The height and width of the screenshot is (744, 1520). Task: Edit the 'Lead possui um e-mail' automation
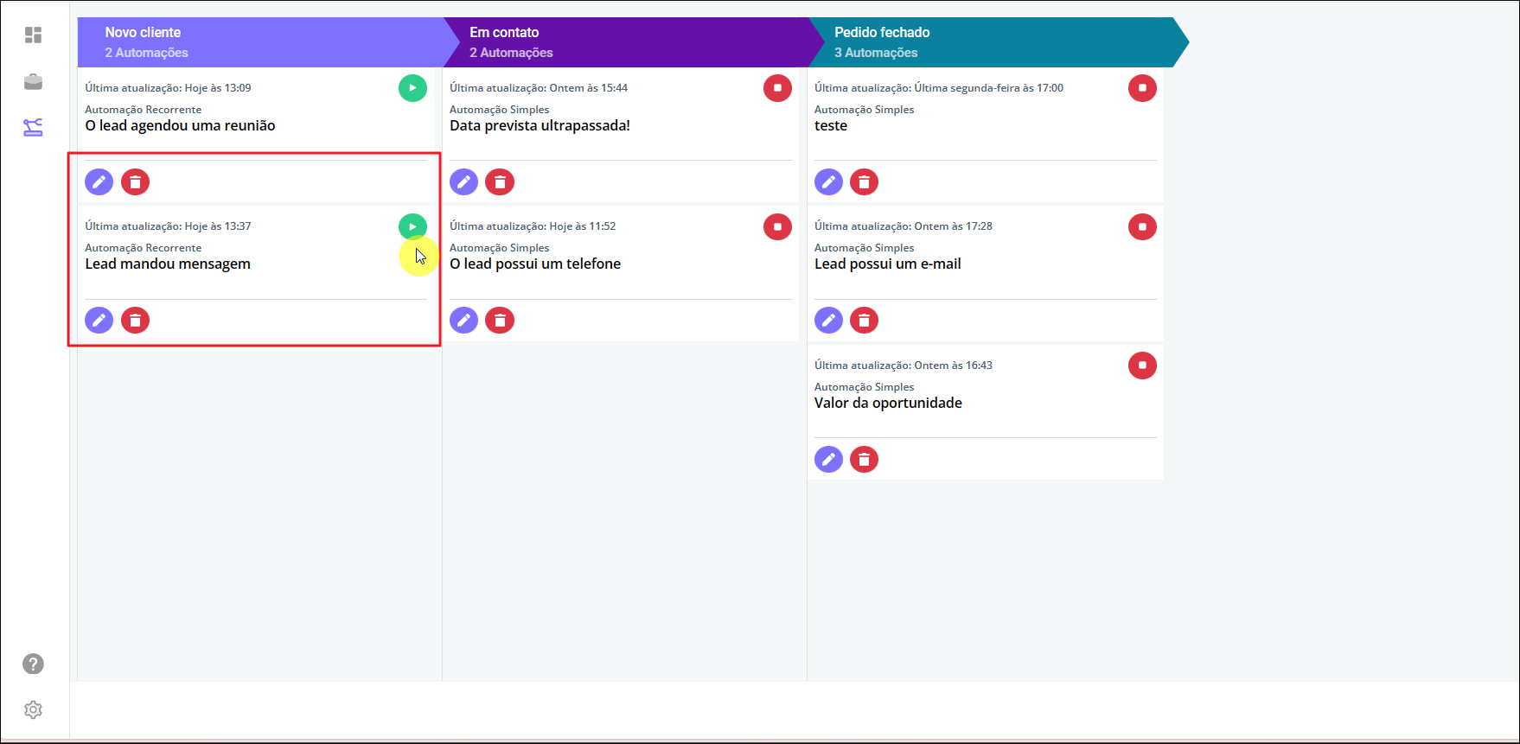coord(828,321)
